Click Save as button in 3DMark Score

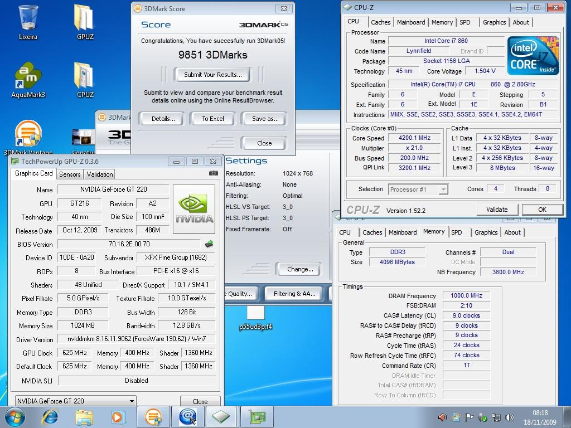pyautogui.click(x=265, y=119)
